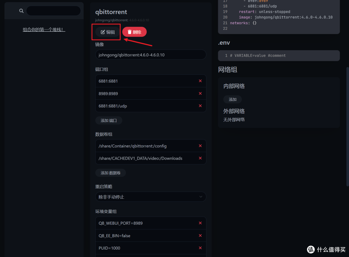Click the 'restart: unless-stopped' yaml line
The width and height of the screenshot is (349, 257).
click(x=264, y=12)
